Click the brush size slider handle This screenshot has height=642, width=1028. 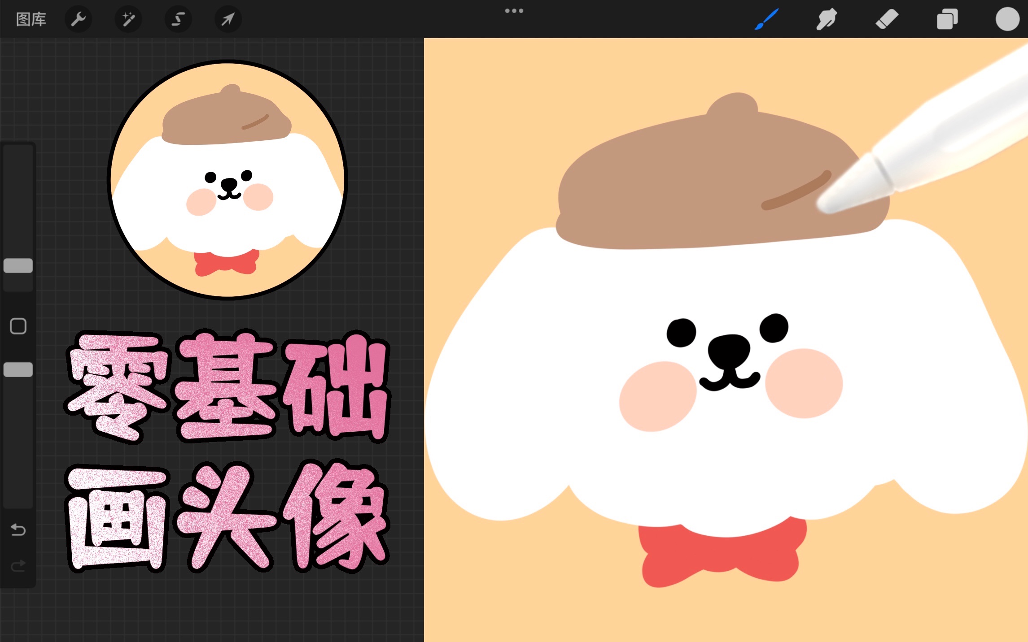point(18,265)
